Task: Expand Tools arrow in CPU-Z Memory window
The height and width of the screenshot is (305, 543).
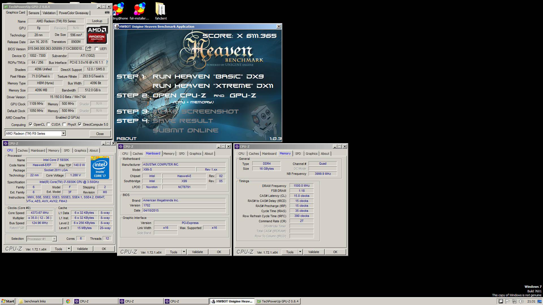Action: pyautogui.click(x=300, y=252)
